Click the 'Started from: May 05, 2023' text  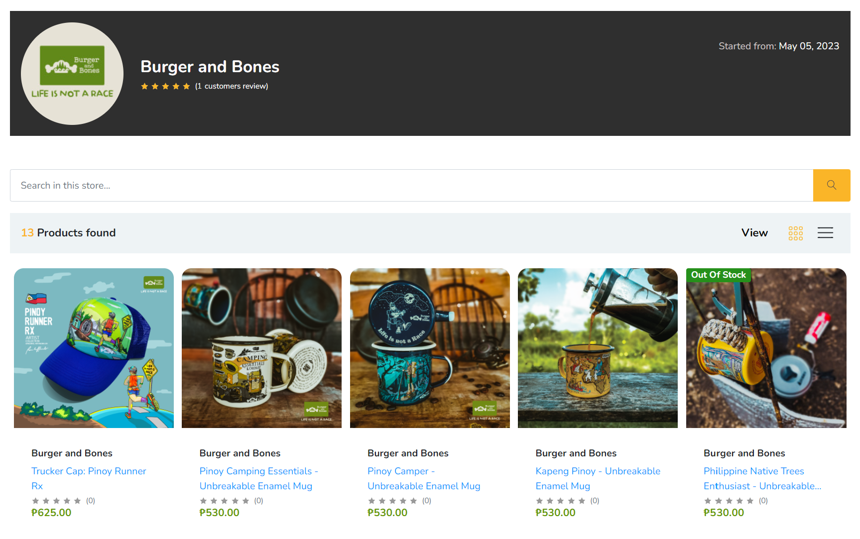(x=779, y=46)
